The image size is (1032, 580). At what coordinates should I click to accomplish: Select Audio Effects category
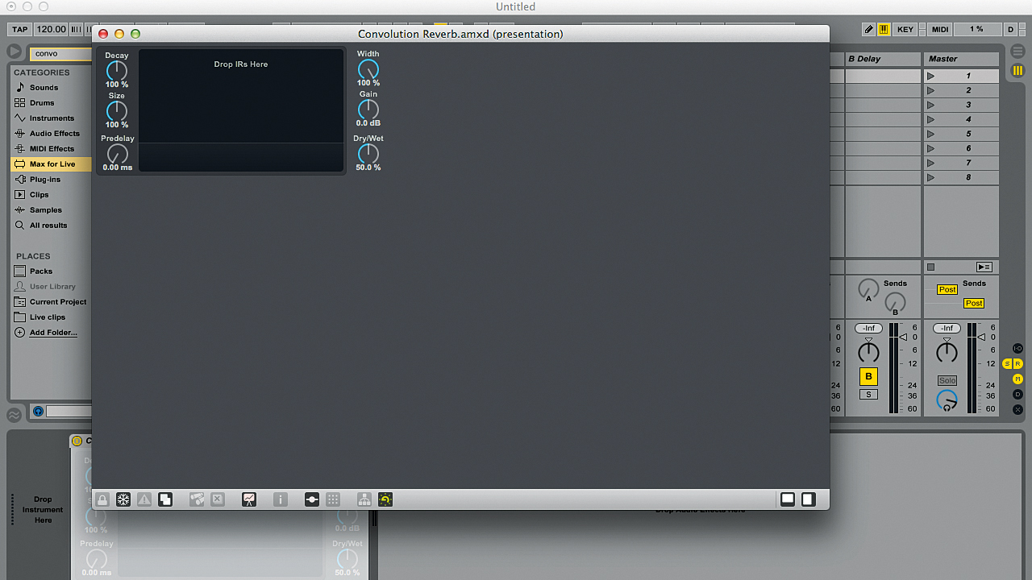[x=55, y=133]
